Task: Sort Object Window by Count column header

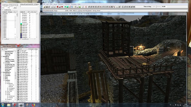Action: pos(31,49)
